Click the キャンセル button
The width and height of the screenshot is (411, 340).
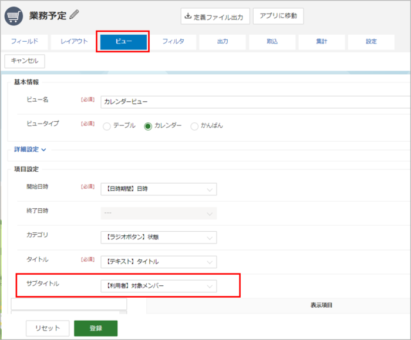point(25,61)
